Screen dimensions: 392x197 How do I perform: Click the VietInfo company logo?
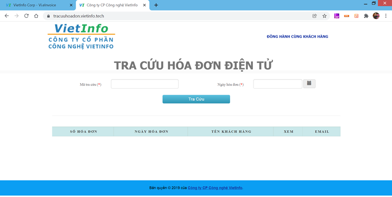[x=81, y=36]
